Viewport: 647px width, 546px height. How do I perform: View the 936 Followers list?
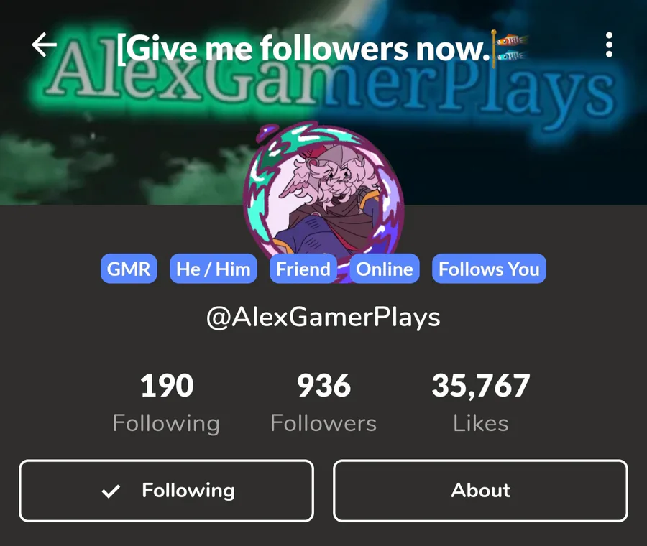point(323,402)
